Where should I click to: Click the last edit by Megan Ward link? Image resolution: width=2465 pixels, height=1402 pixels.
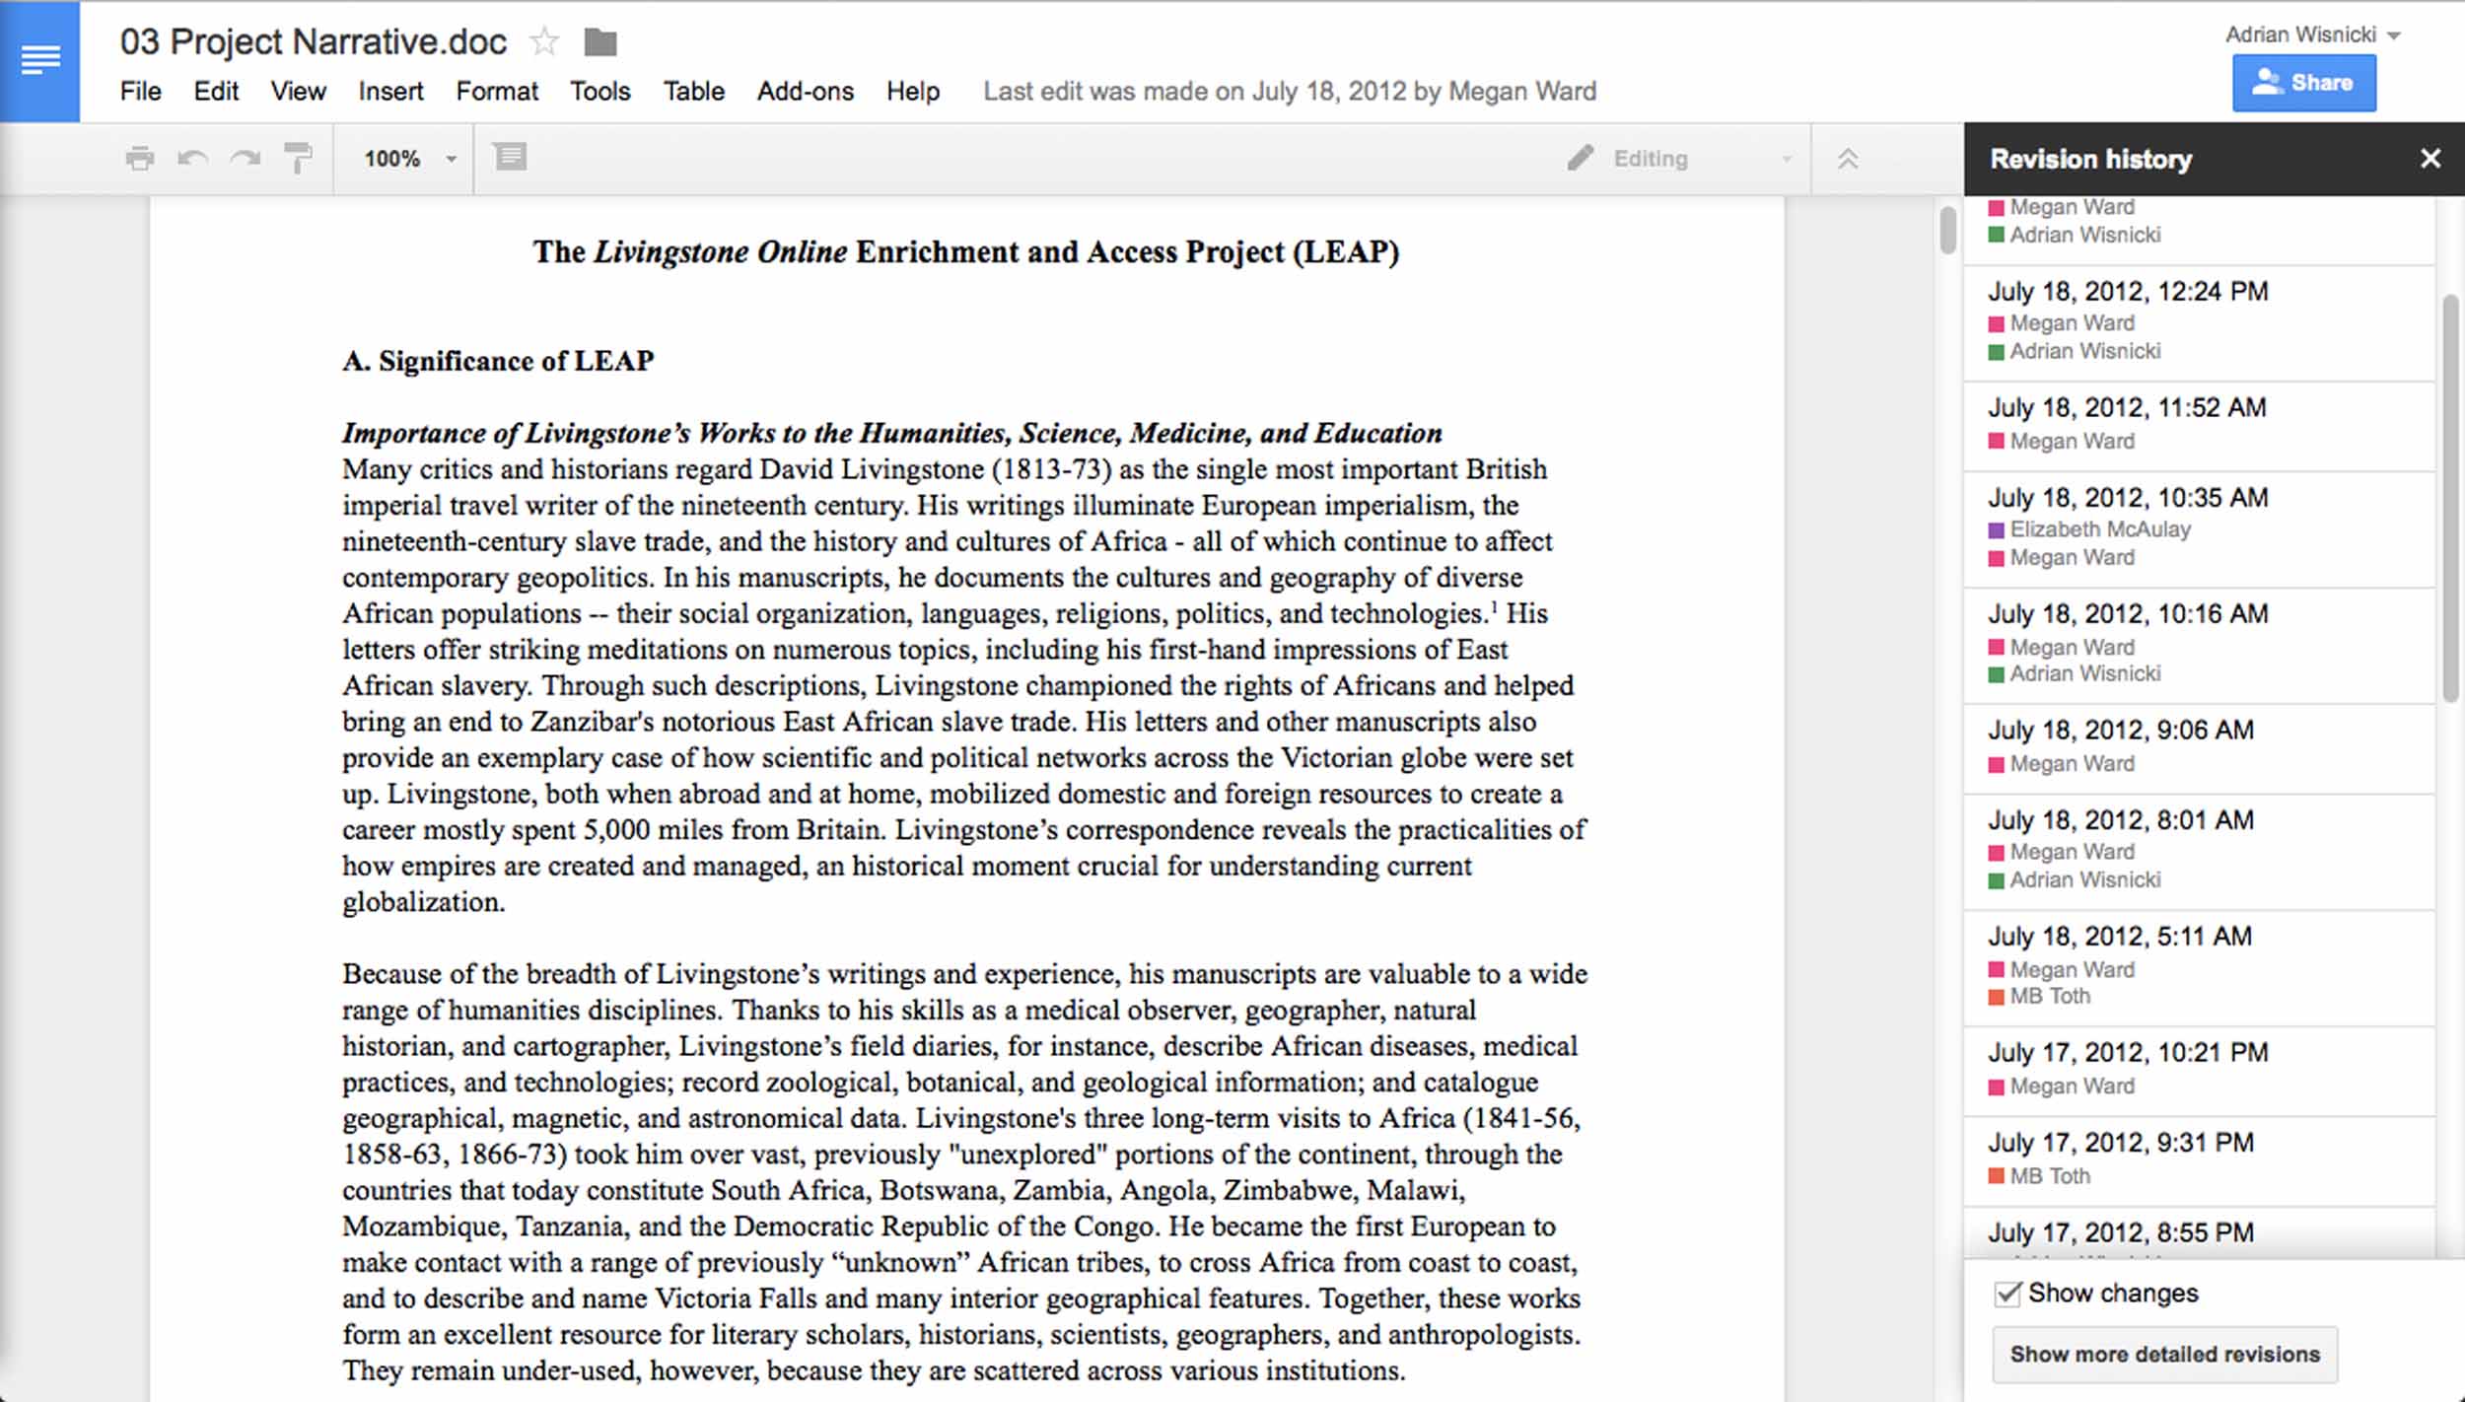(1290, 92)
